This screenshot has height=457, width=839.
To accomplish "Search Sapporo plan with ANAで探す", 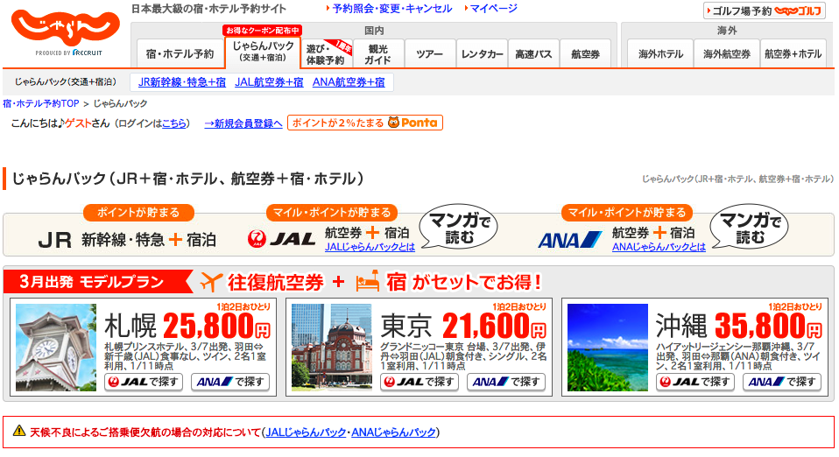I will [230, 382].
